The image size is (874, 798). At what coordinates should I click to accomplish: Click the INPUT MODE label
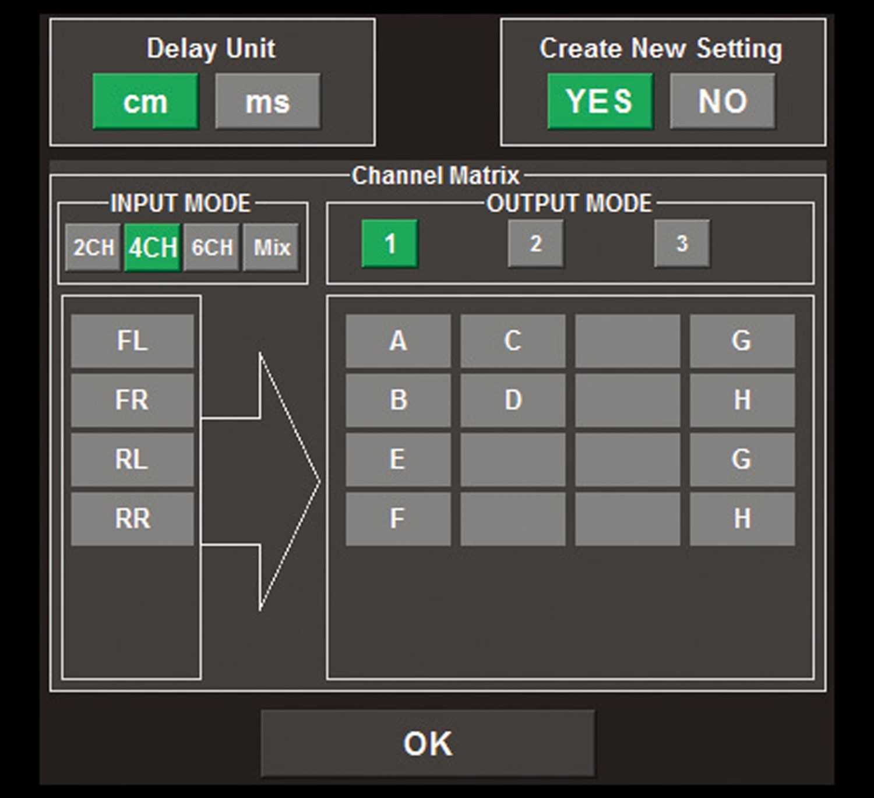pos(181,203)
